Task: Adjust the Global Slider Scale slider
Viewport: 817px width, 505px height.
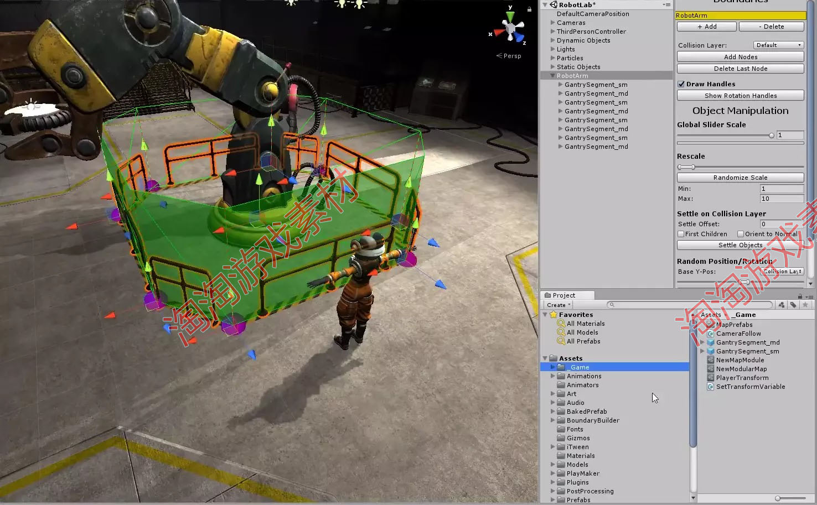Action: pos(772,136)
